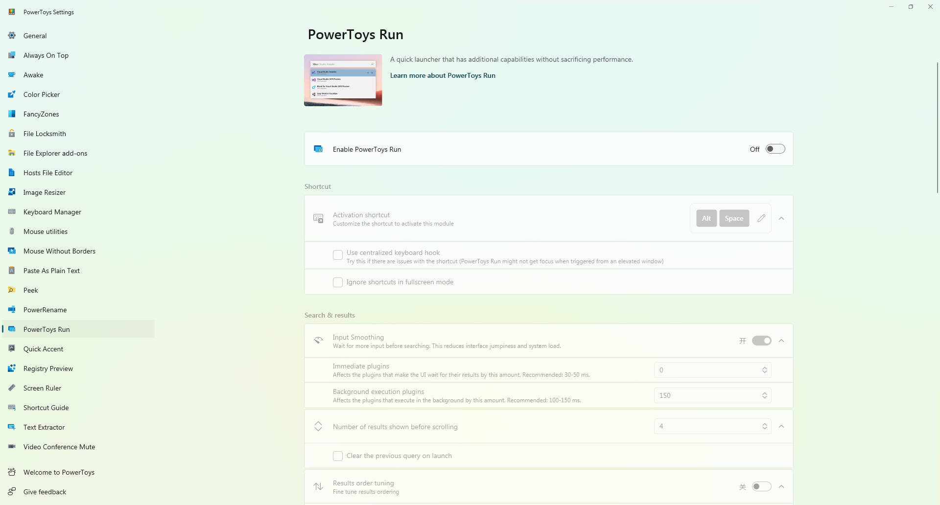This screenshot has height=505, width=940.
Task: Select the File Locksmith padlock icon
Action: pyautogui.click(x=12, y=134)
